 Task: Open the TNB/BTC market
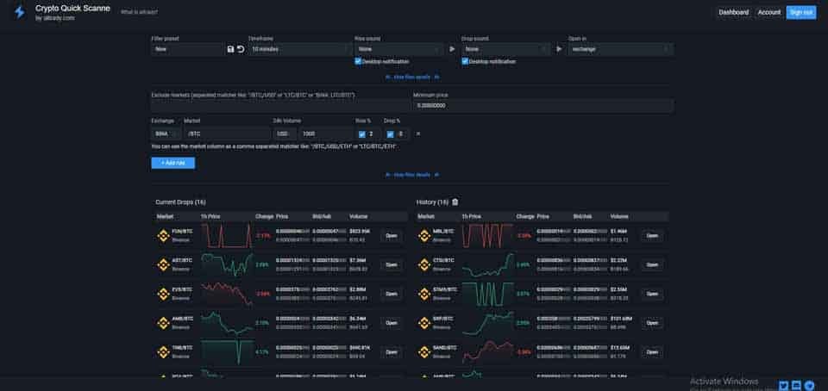392,351
